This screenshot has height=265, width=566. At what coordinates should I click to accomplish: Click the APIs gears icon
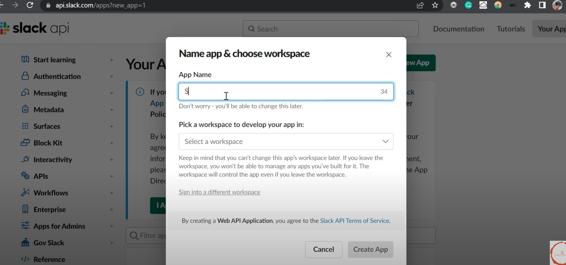25,176
